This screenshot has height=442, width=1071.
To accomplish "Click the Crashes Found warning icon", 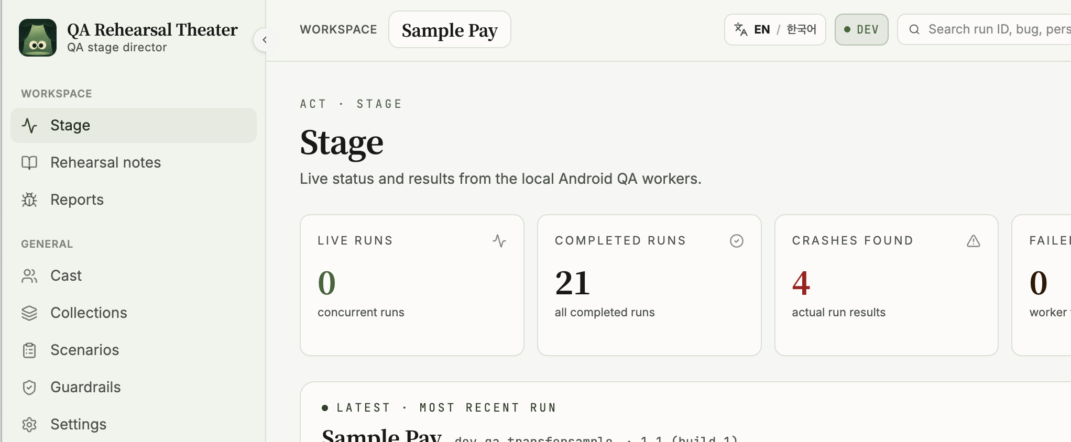I will 974,241.
